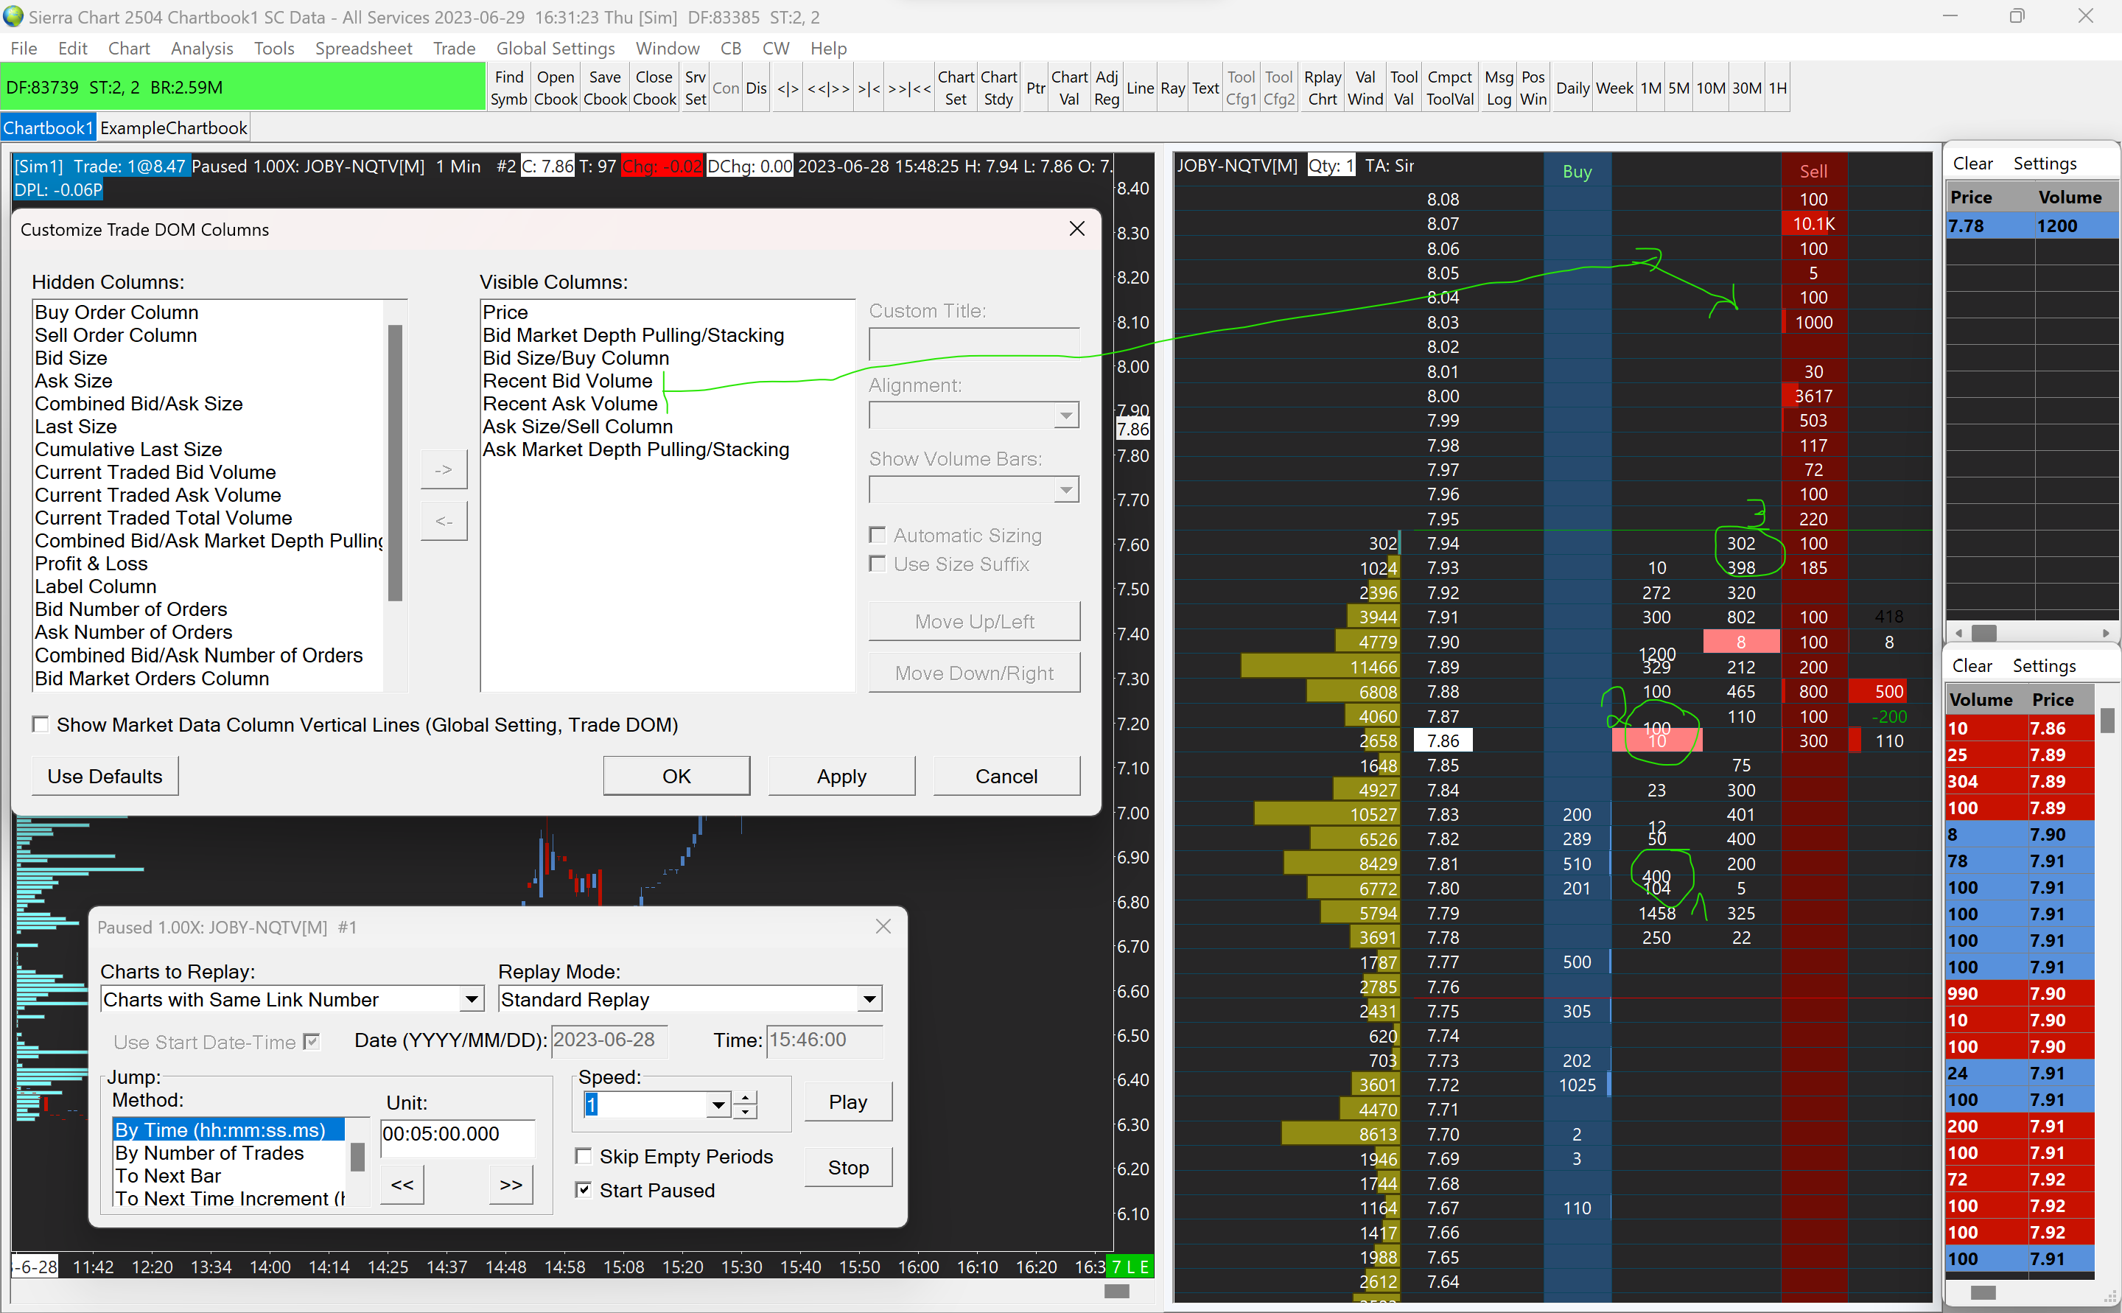Click the Use Defaults button
This screenshot has height=1313, width=2122.
coord(105,775)
